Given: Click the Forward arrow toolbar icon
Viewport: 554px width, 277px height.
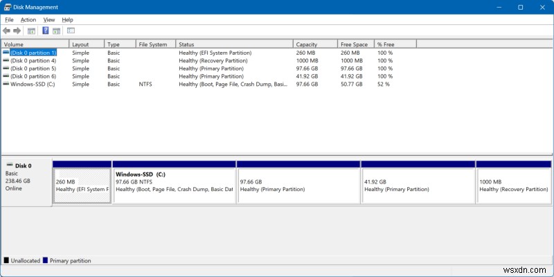Looking at the screenshot, I should (x=17, y=30).
